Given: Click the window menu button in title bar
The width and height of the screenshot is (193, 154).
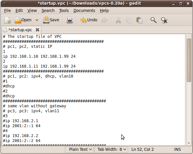Looking at the screenshot, I should [5, 3].
